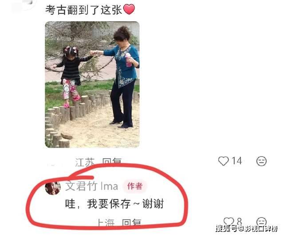Screen dimensions: 284x236
Task: Click the like count 14
Action: coord(237,161)
